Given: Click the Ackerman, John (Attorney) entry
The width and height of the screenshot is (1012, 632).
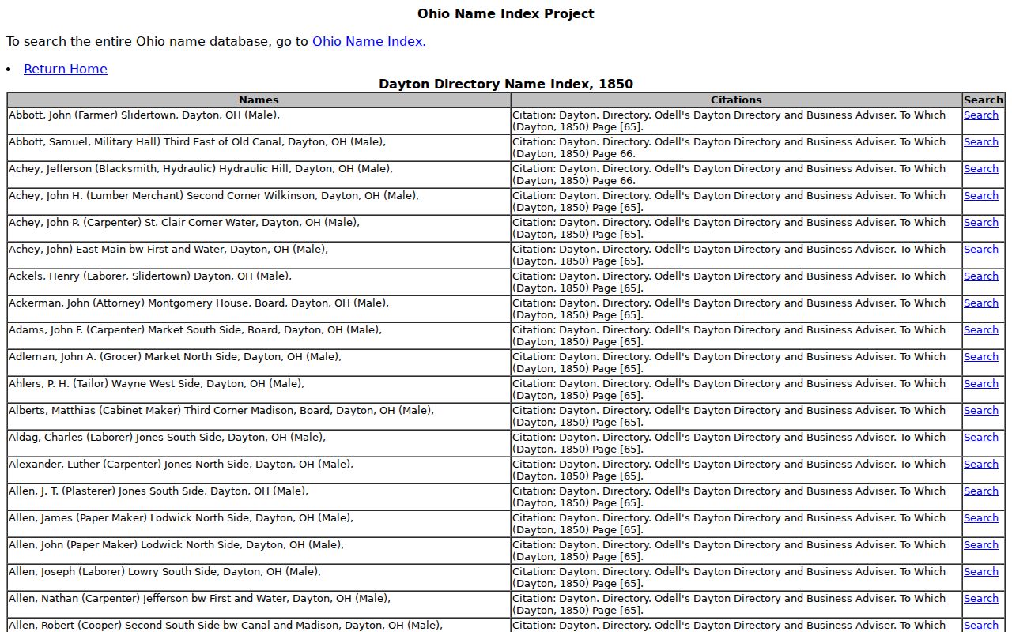Looking at the screenshot, I should (259, 309).
